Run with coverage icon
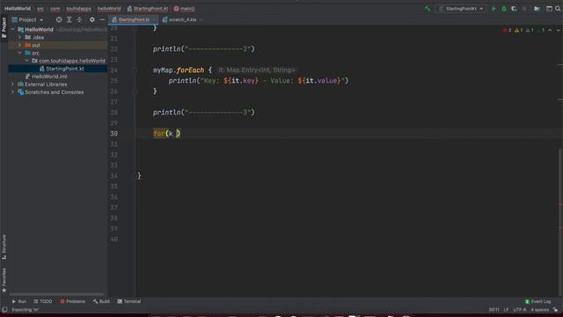 click(514, 9)
